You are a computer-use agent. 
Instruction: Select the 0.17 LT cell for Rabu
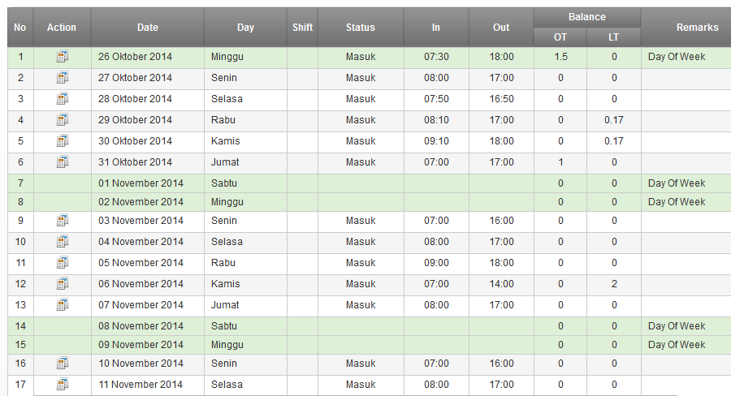(613, 120)
